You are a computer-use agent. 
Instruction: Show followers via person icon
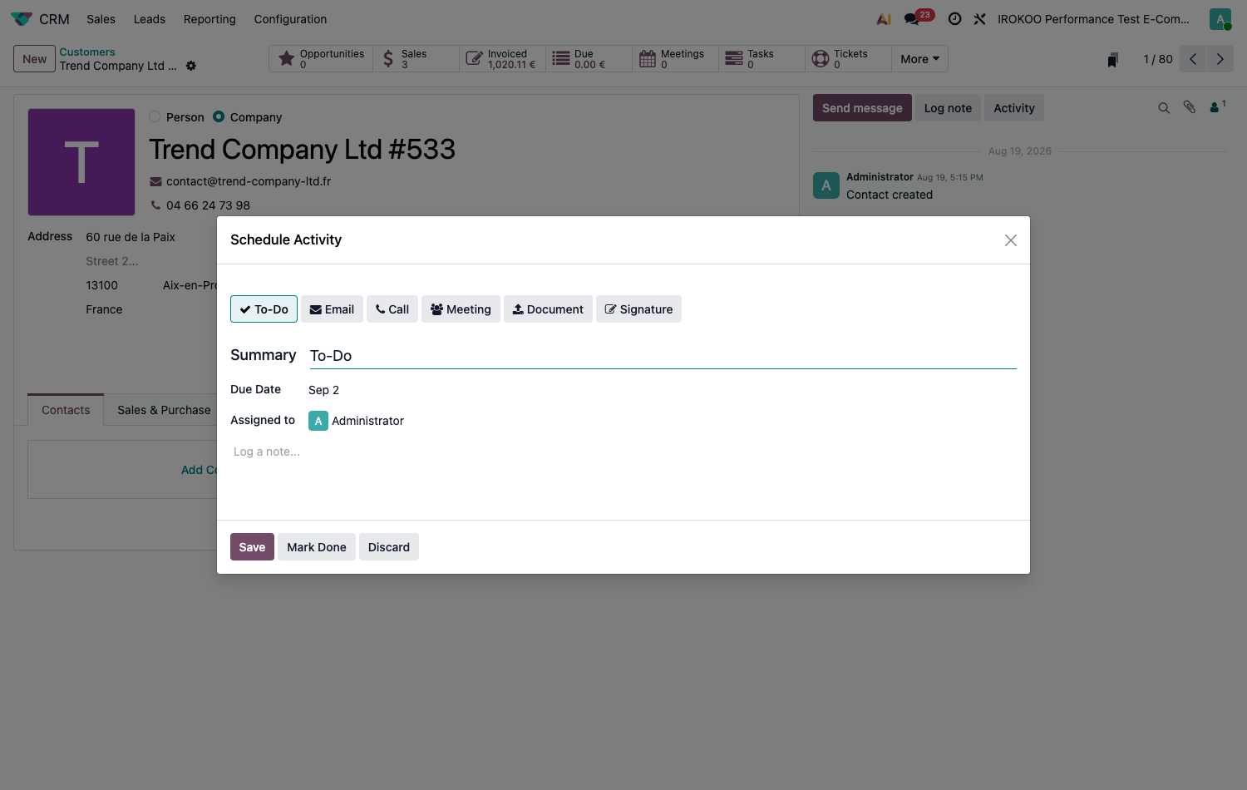(1217, 106)
